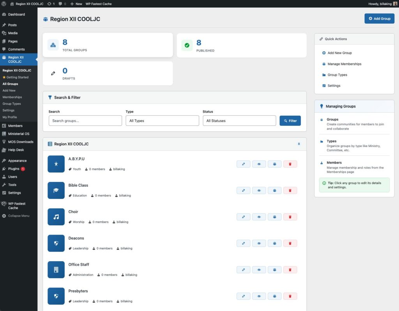This screenshot has height=311, width=399.
Task: Open members icon button for Choir group
Action: point(274,217)
